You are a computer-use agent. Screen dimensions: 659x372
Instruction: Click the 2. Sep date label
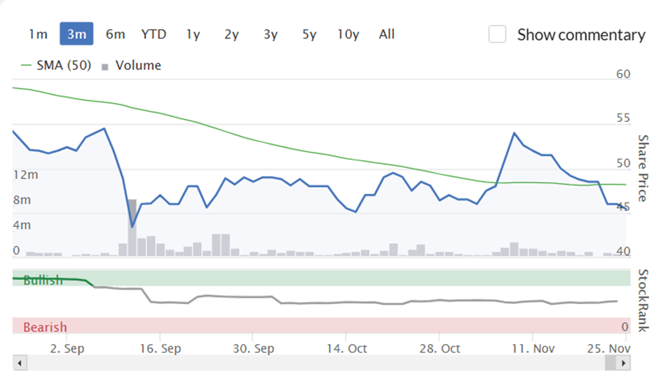pos(67,348)
